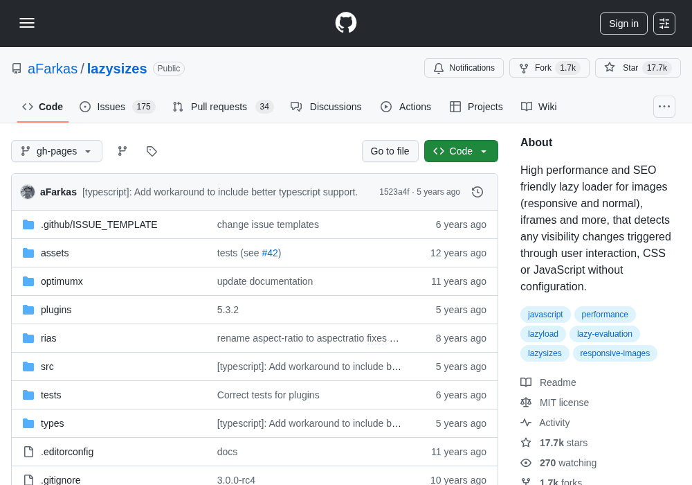Open the '5.3.2' commit message
The height and width of the screenshot is (485, 692).
click(x=228, y=310)
